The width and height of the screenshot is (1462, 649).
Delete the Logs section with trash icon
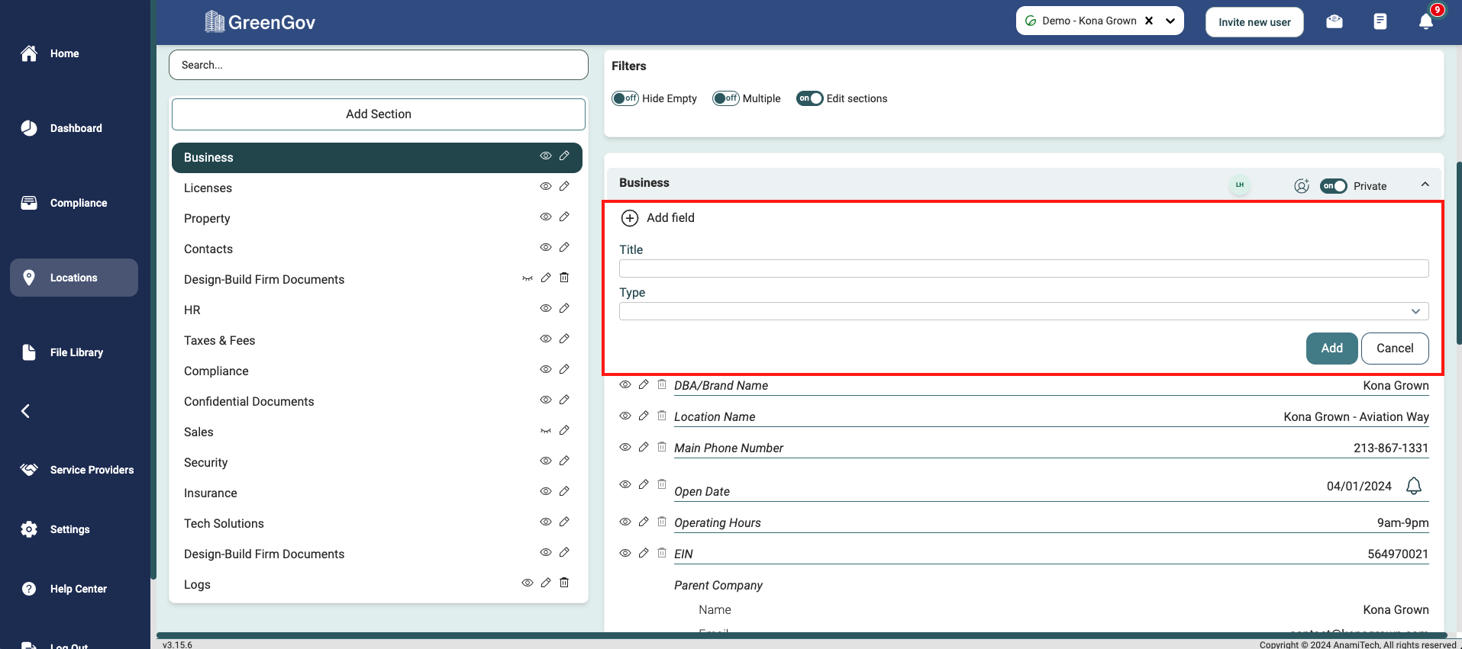[x=564, y=583]
